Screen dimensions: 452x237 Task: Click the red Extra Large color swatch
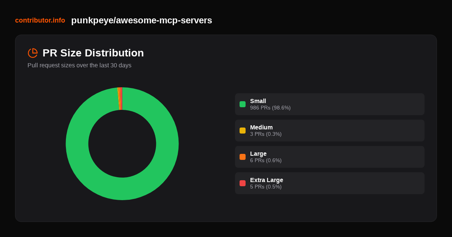tap(243, 183)
